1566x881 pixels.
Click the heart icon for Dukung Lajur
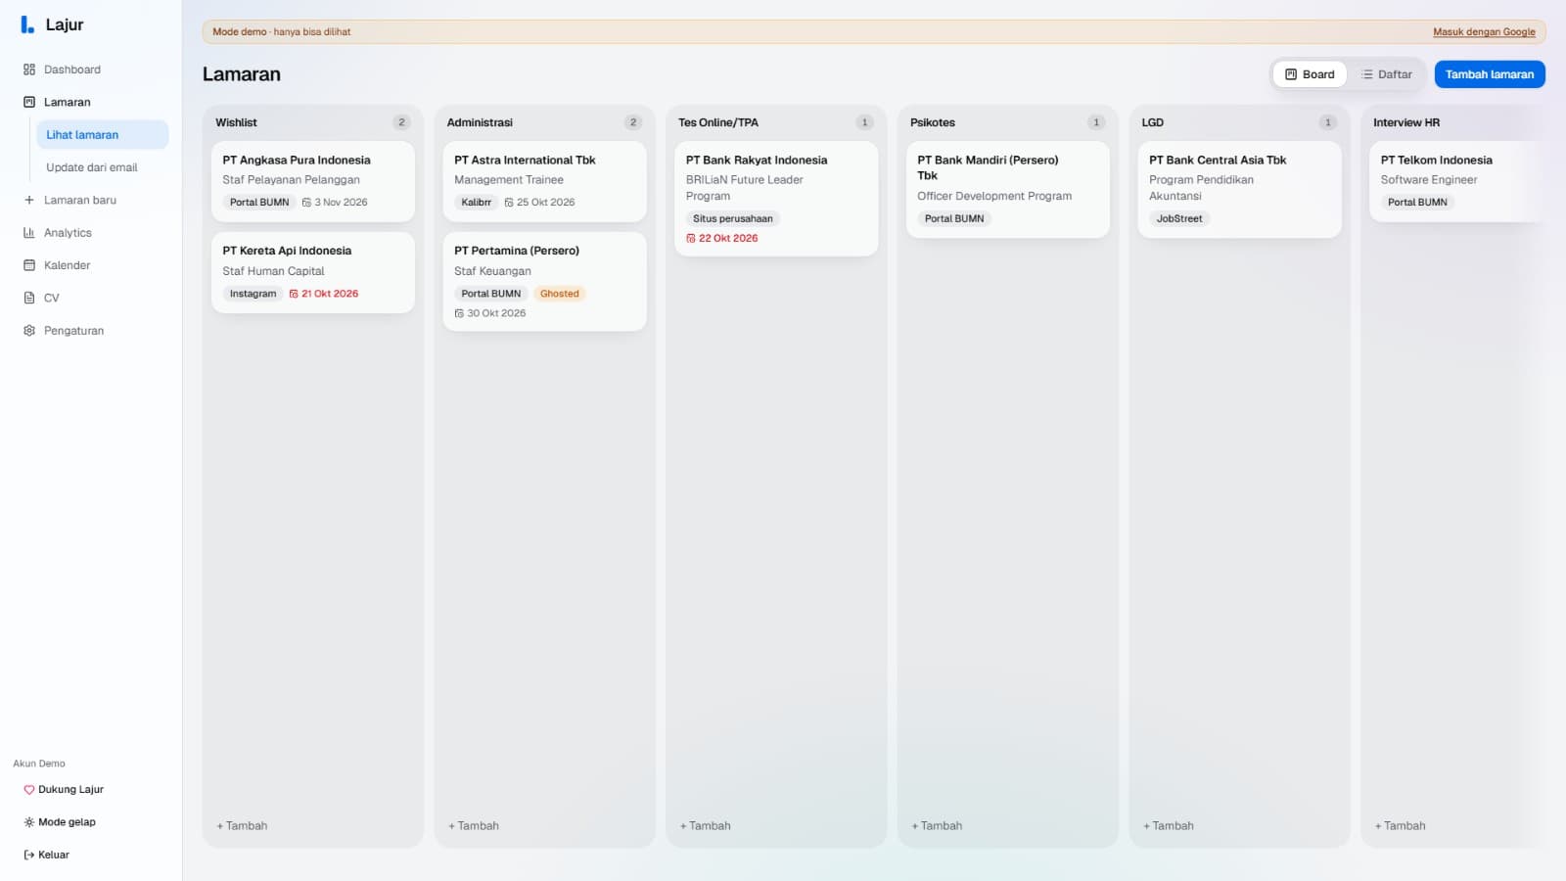tap(29, 790)
